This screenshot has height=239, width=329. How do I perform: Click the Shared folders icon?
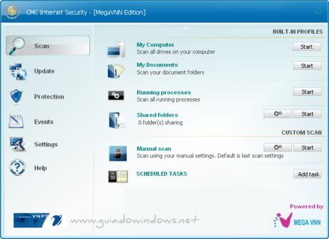pos(116,120)
